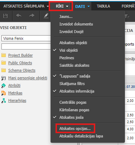Open Mani personīgie objekti link

[28, 78]
